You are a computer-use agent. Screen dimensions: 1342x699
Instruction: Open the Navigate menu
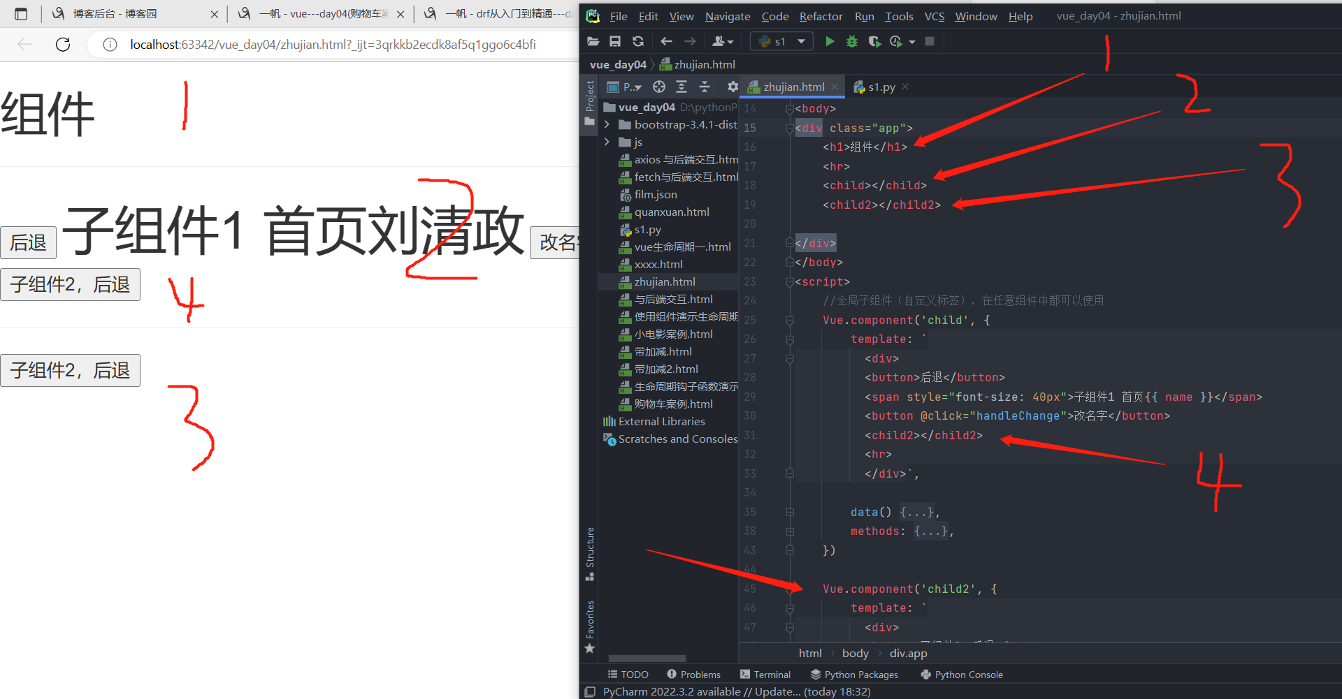coord(728,16)
